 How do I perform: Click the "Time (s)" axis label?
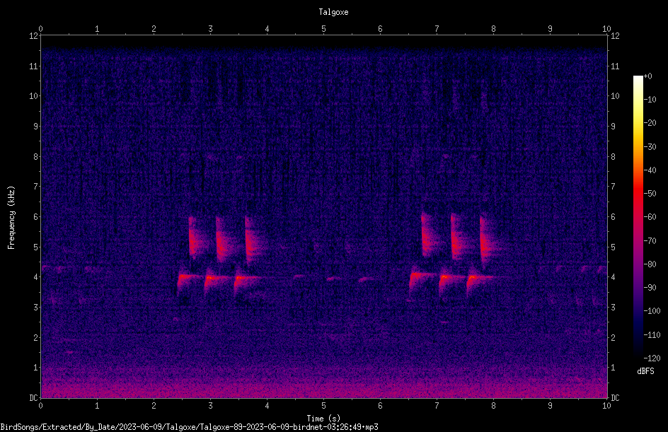pyautogui.click(x=323, y=419)
